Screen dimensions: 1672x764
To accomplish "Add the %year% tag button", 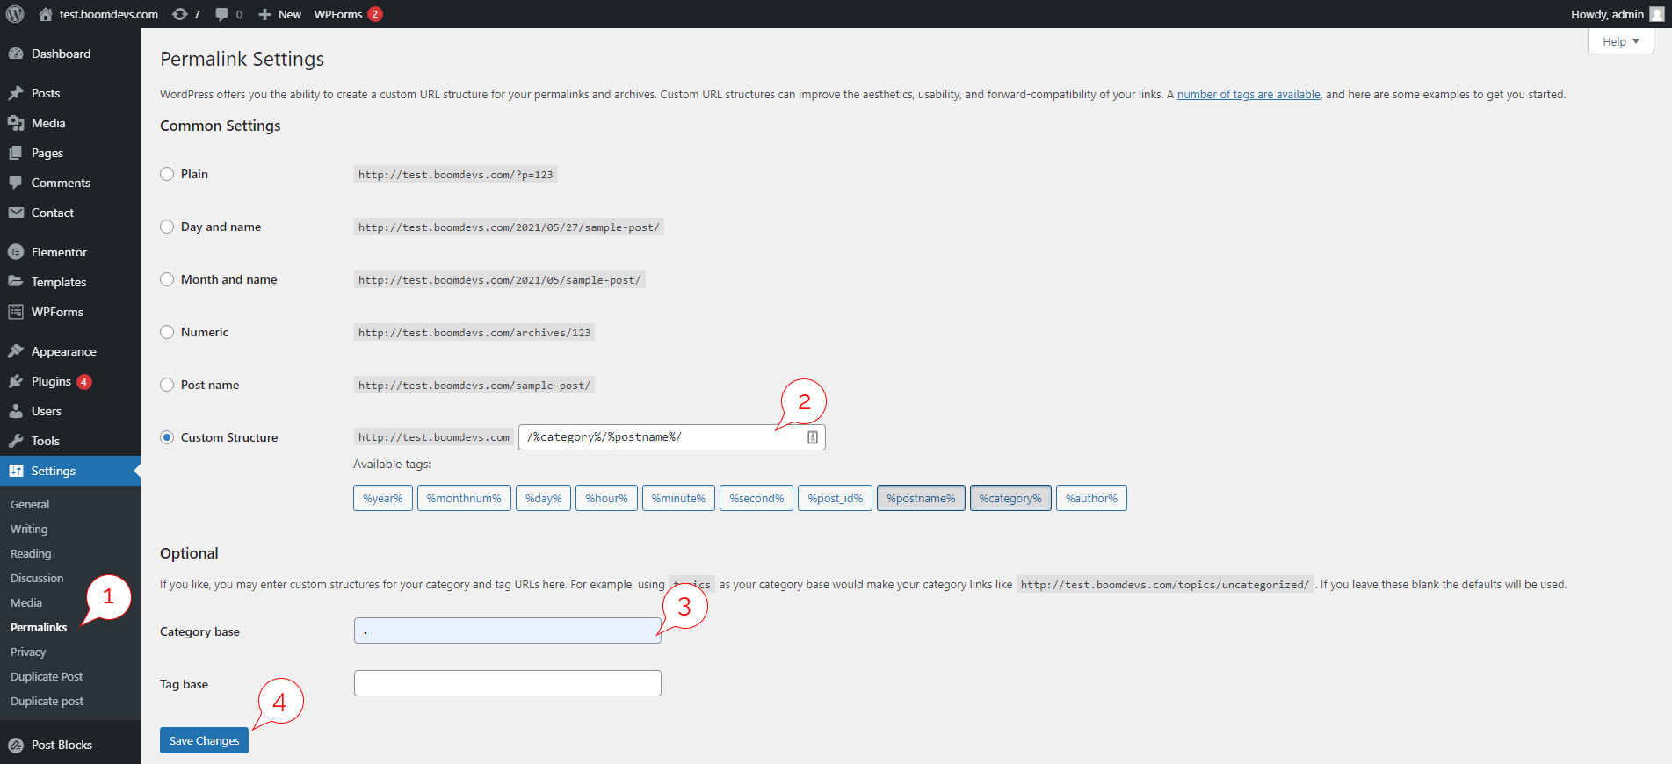I will point(382,498).
